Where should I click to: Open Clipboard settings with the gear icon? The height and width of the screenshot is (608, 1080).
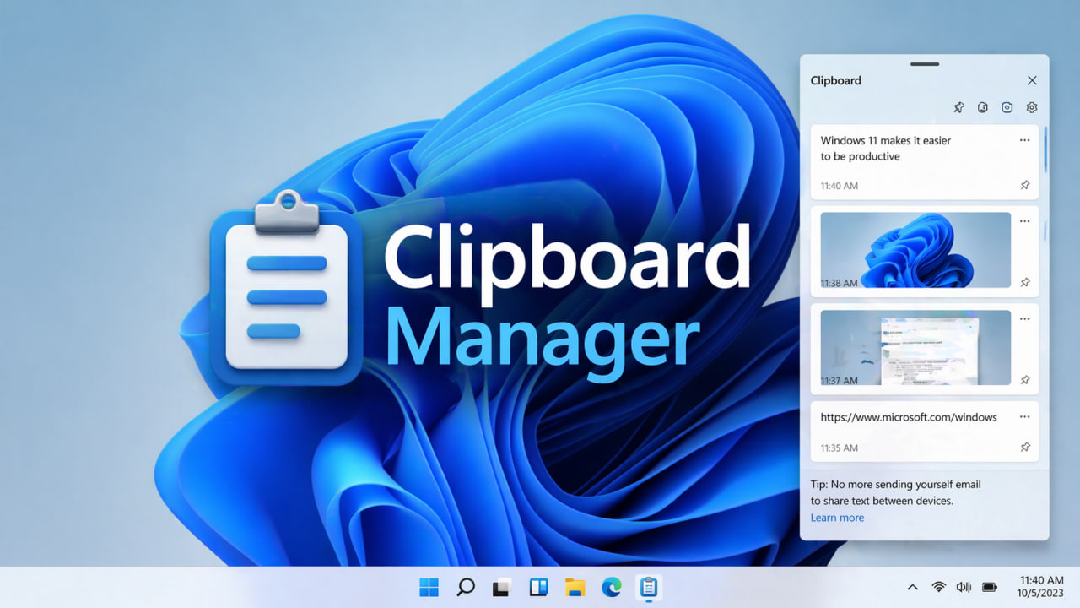coord(1032,107)
